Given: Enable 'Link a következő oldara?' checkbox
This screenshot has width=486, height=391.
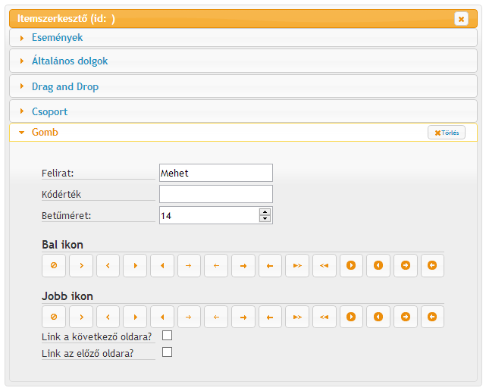Looking at the screenshot, I should tap(167, 336).
